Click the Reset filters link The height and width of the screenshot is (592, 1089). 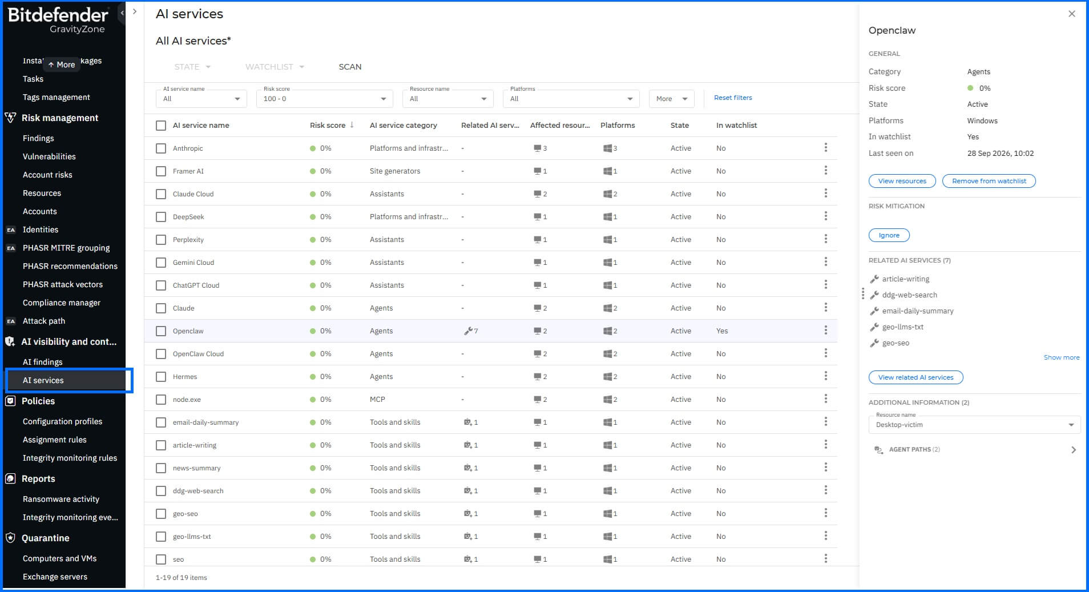733,98
